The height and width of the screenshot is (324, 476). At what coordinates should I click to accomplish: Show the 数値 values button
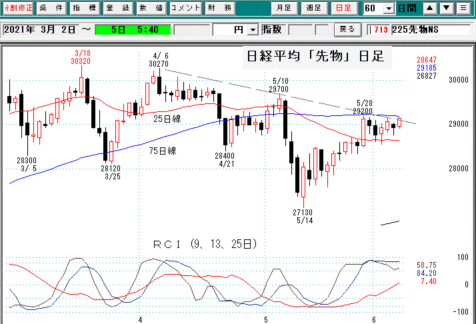click(151, 8)
